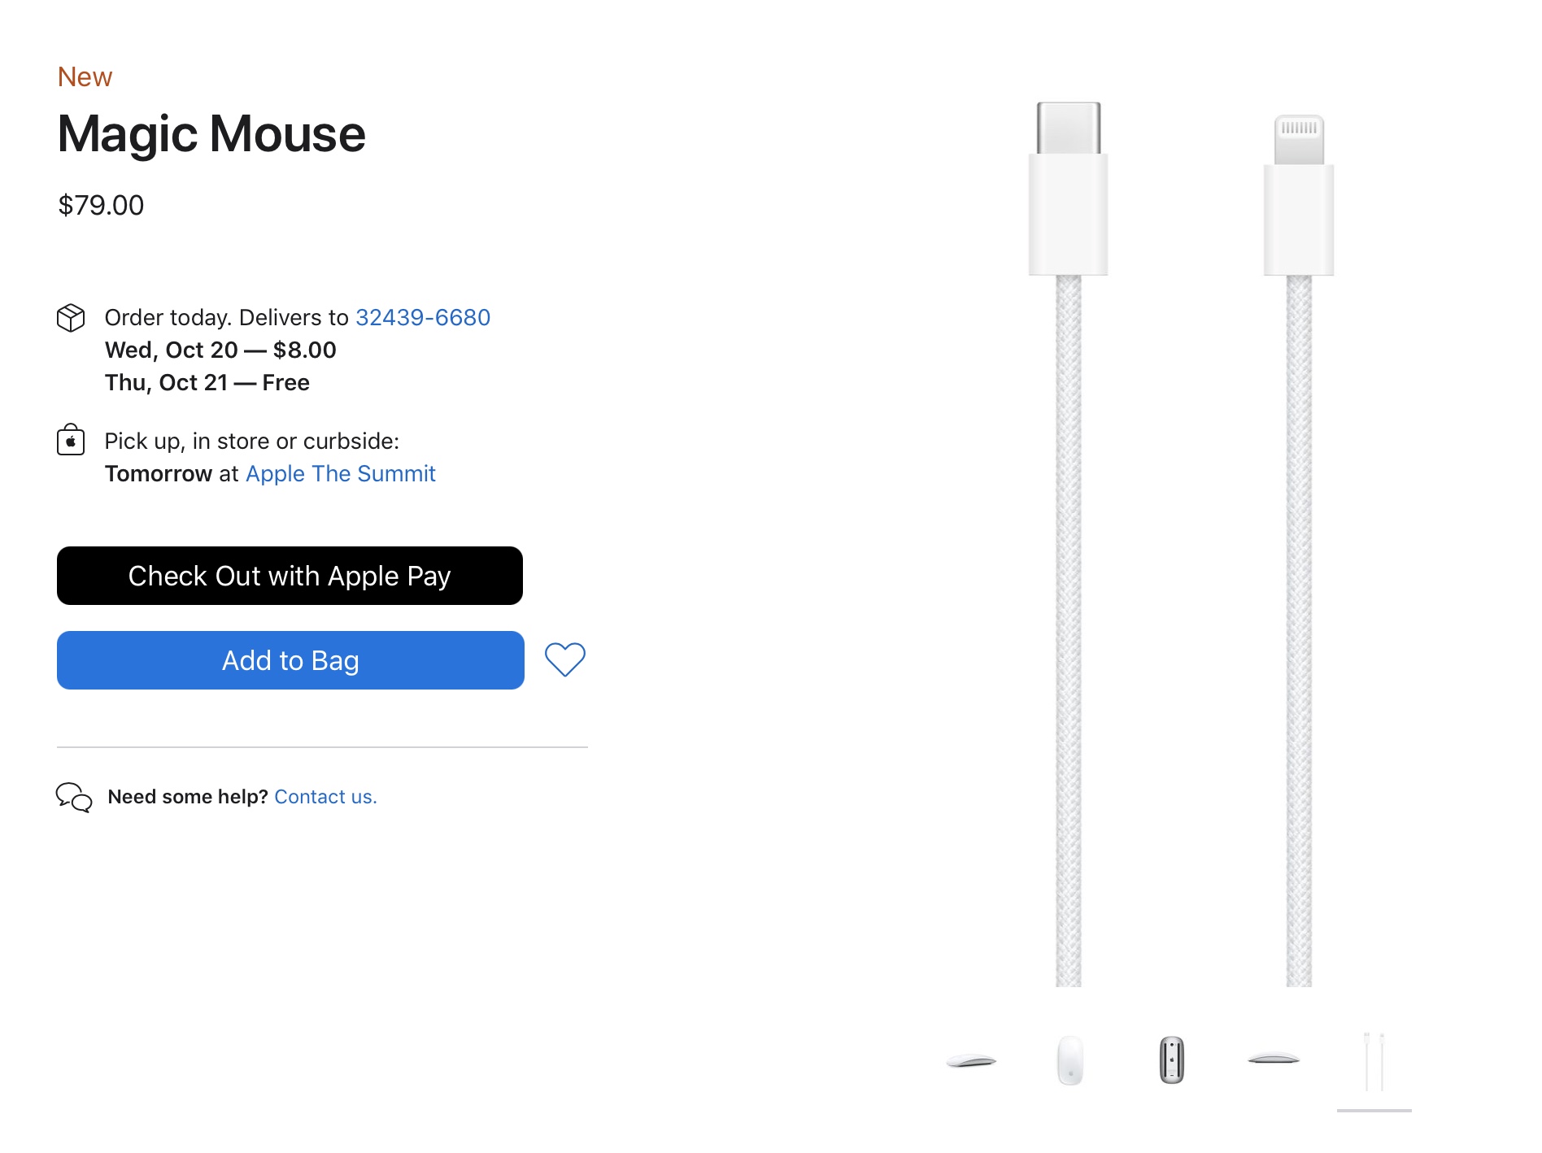This screenshot has height=1153, width=1542.
Task: Click the chat bubbles help icon
Action: 74,798
